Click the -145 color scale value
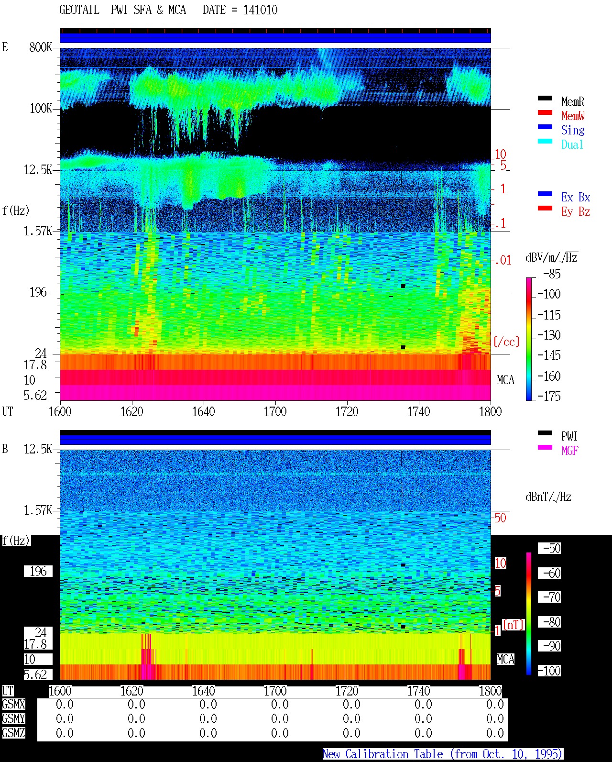 [x=549, y=355]
